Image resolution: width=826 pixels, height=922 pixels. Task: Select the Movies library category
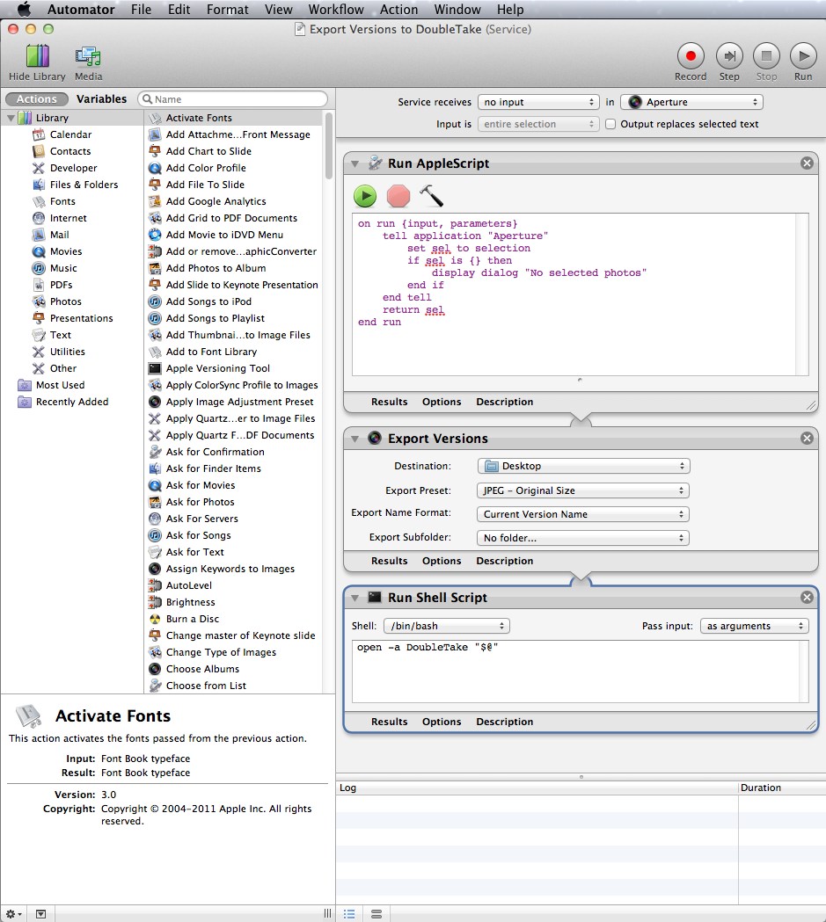tap(66, 251)
